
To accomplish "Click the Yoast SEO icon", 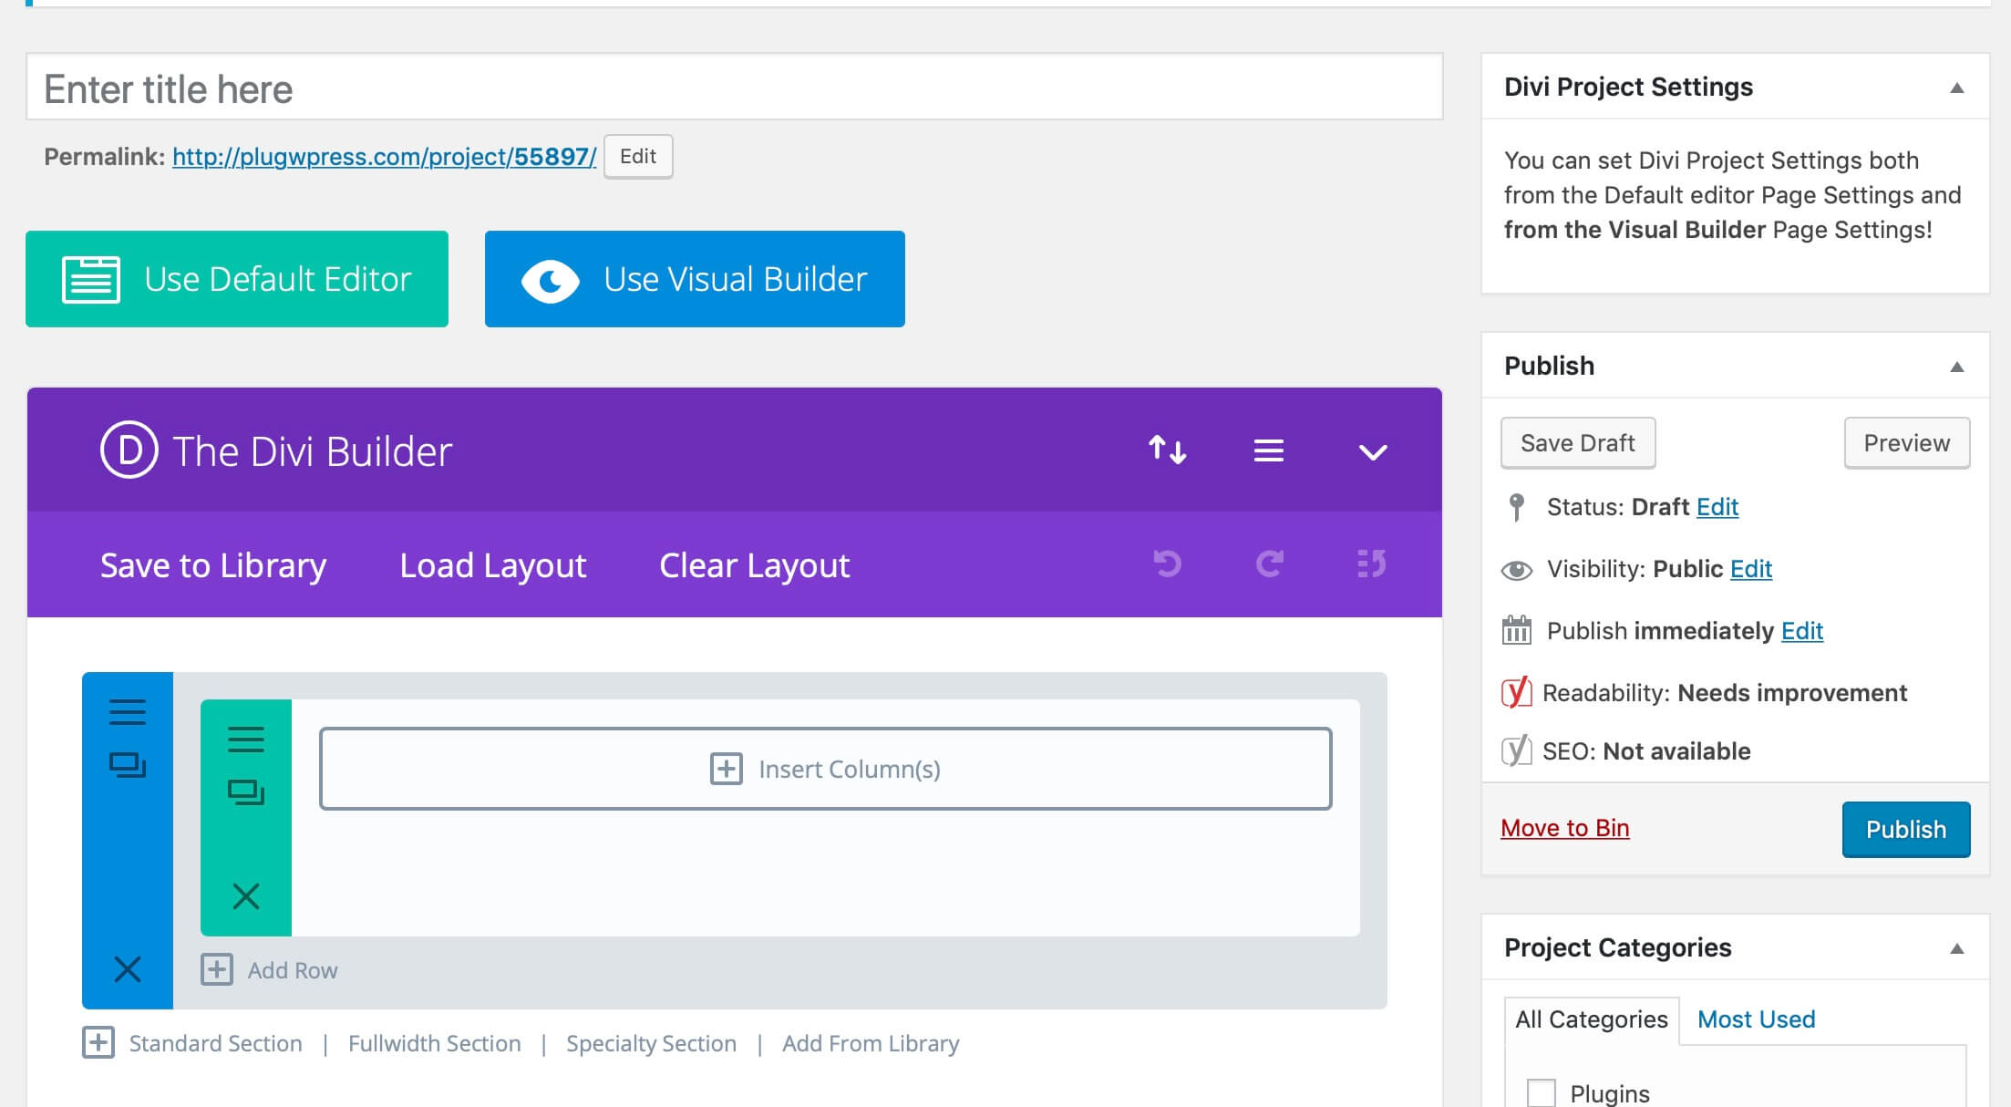I will click(1516, 750).
